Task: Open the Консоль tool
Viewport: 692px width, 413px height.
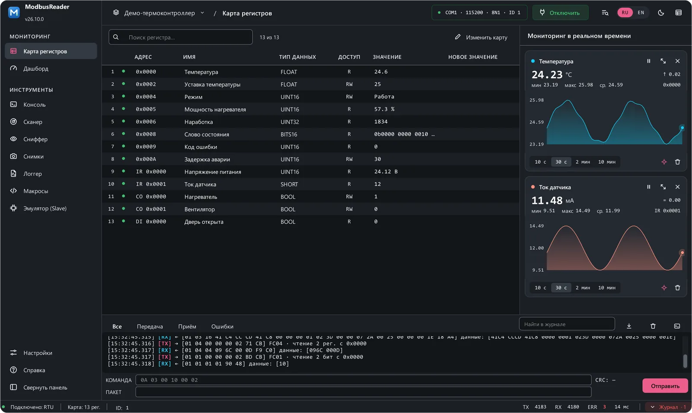Action: (51, 105)
